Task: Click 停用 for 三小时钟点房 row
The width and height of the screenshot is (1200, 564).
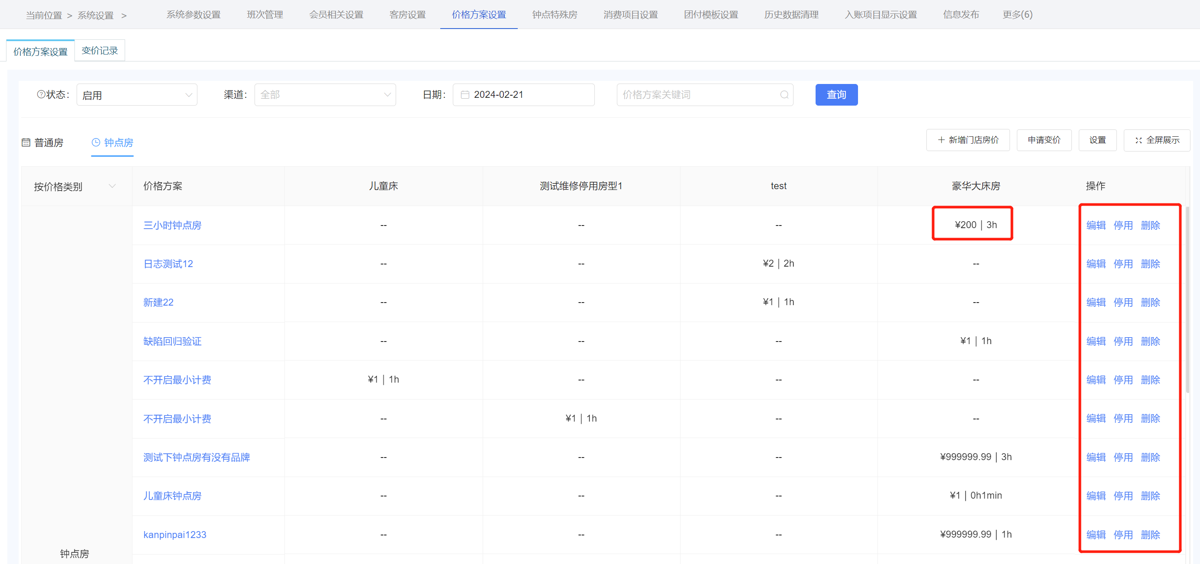Action: click(x=1123, y=226)
